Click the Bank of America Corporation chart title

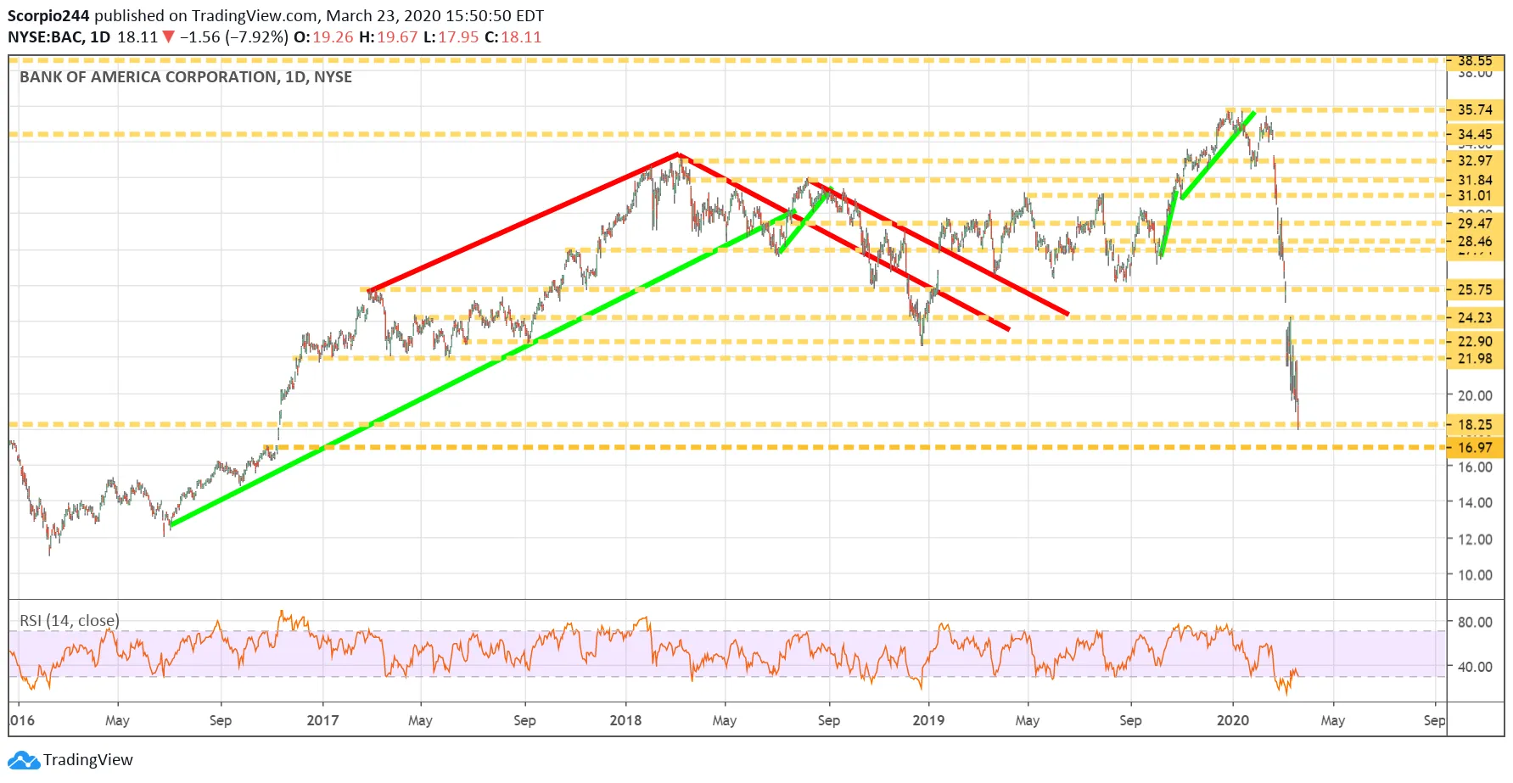(x=186, y=77)
